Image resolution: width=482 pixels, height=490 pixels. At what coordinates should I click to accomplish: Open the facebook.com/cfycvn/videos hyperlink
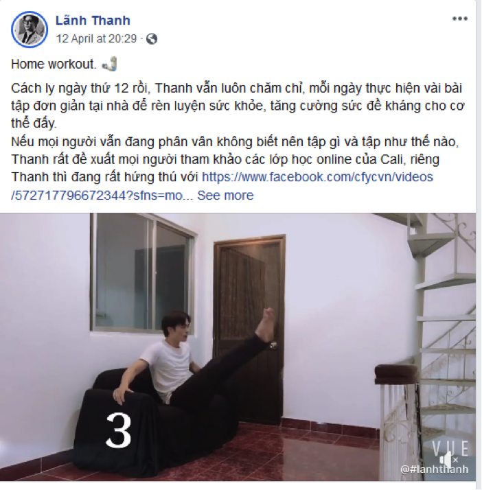(317, 177)
